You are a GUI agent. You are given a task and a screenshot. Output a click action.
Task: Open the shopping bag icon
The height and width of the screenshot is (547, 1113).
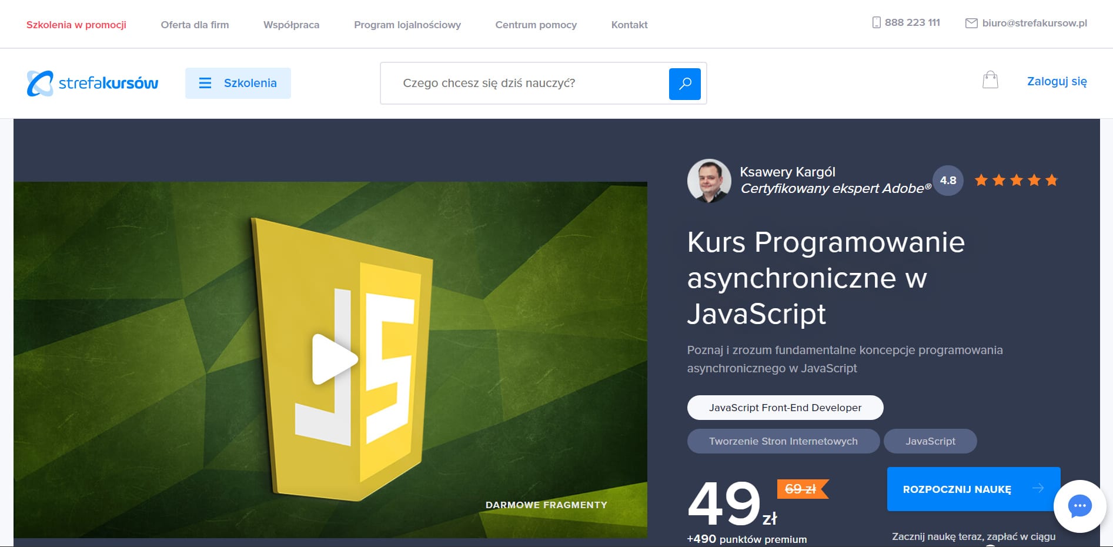pos(990,79)
